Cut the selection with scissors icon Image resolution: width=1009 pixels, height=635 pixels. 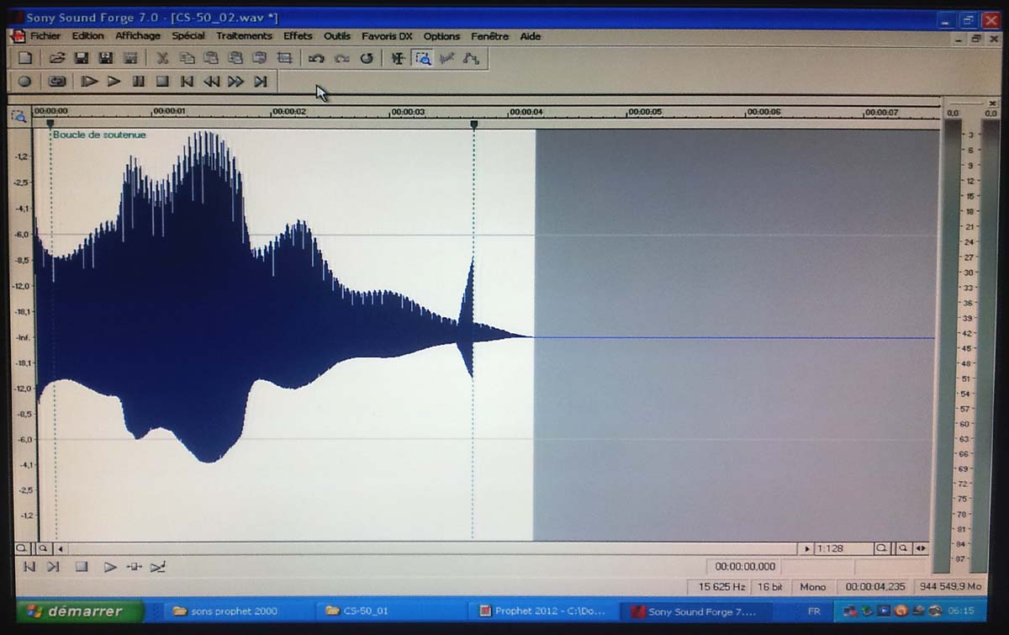tap(162, 58)
